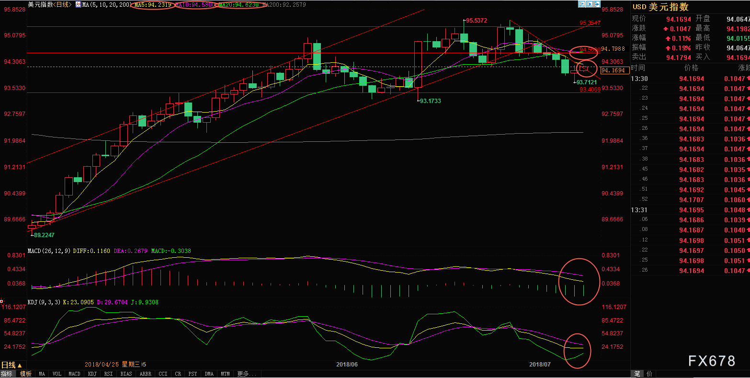750x378 pixels.
Task: Click the DEA:0.2679 value
Action: coord(131,251)
